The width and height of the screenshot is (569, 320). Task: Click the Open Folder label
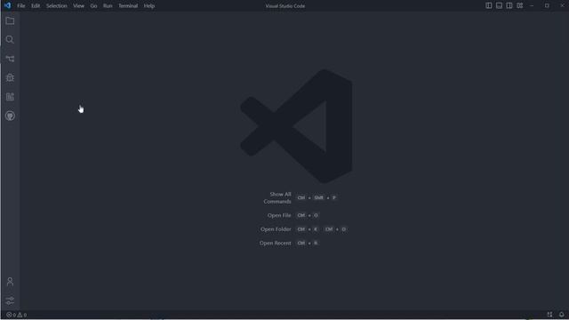(276, 229)
